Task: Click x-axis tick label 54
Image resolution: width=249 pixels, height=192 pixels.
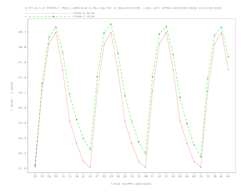Action: point(159,176)
